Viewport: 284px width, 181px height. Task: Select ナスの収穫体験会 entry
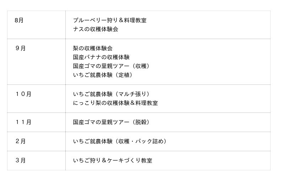(95, 29)
